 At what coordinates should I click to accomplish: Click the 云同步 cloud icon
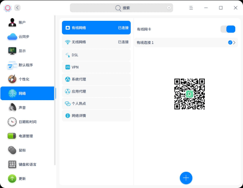point(12,37)
